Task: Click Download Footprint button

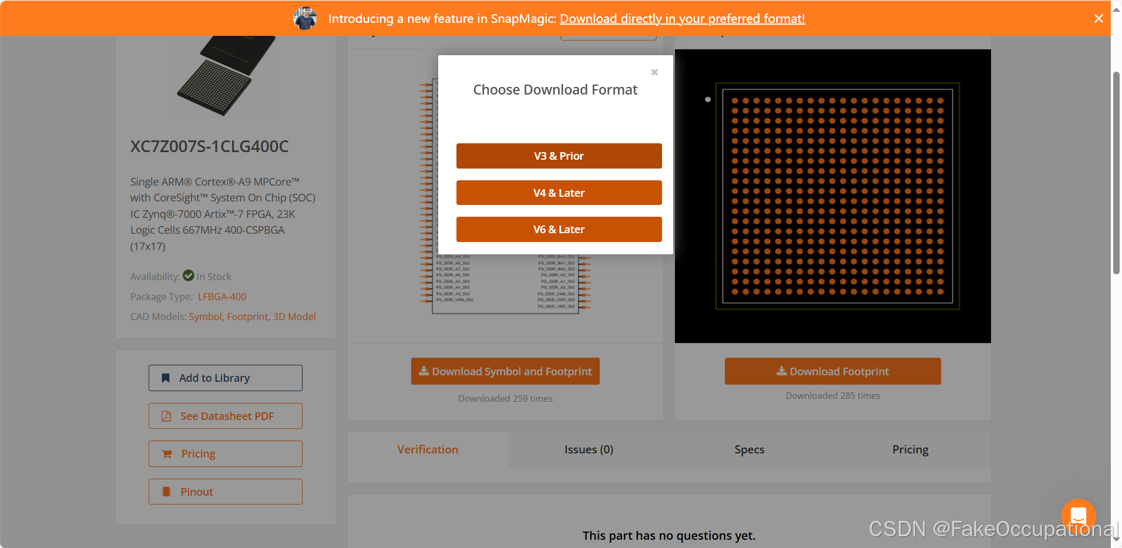Action: tap(832, 371)
